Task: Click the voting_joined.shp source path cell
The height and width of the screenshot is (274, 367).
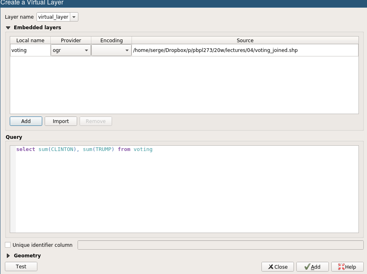Action: 245,50
